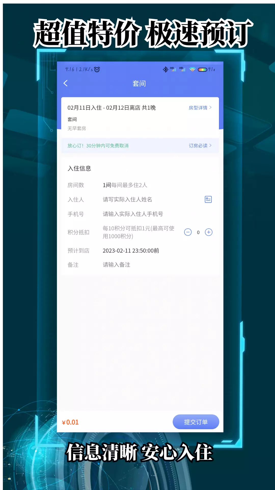Viewport: 275px width, 490px height.
Task: Open 房型详情 room details link
Action: coord(200,108)
